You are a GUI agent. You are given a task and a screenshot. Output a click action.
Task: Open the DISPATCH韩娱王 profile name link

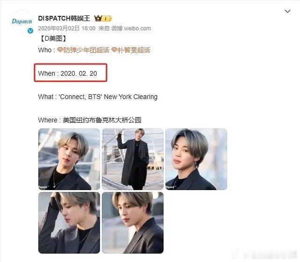coord(64,18)
